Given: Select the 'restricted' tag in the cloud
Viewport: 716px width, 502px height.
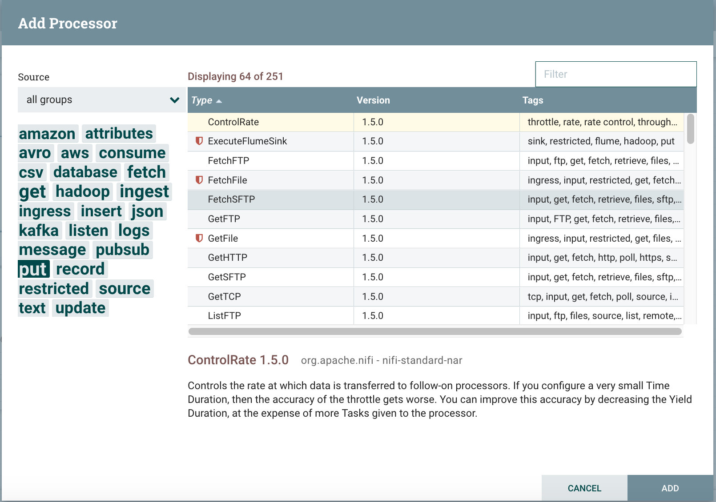Looking at the screenshot, I should coord(54,289).
